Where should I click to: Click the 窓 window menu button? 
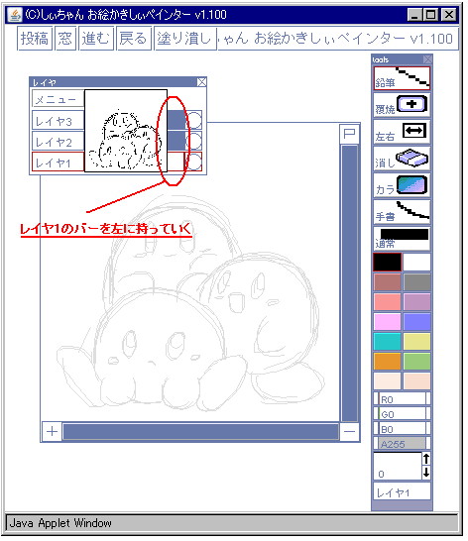[65, 39]
